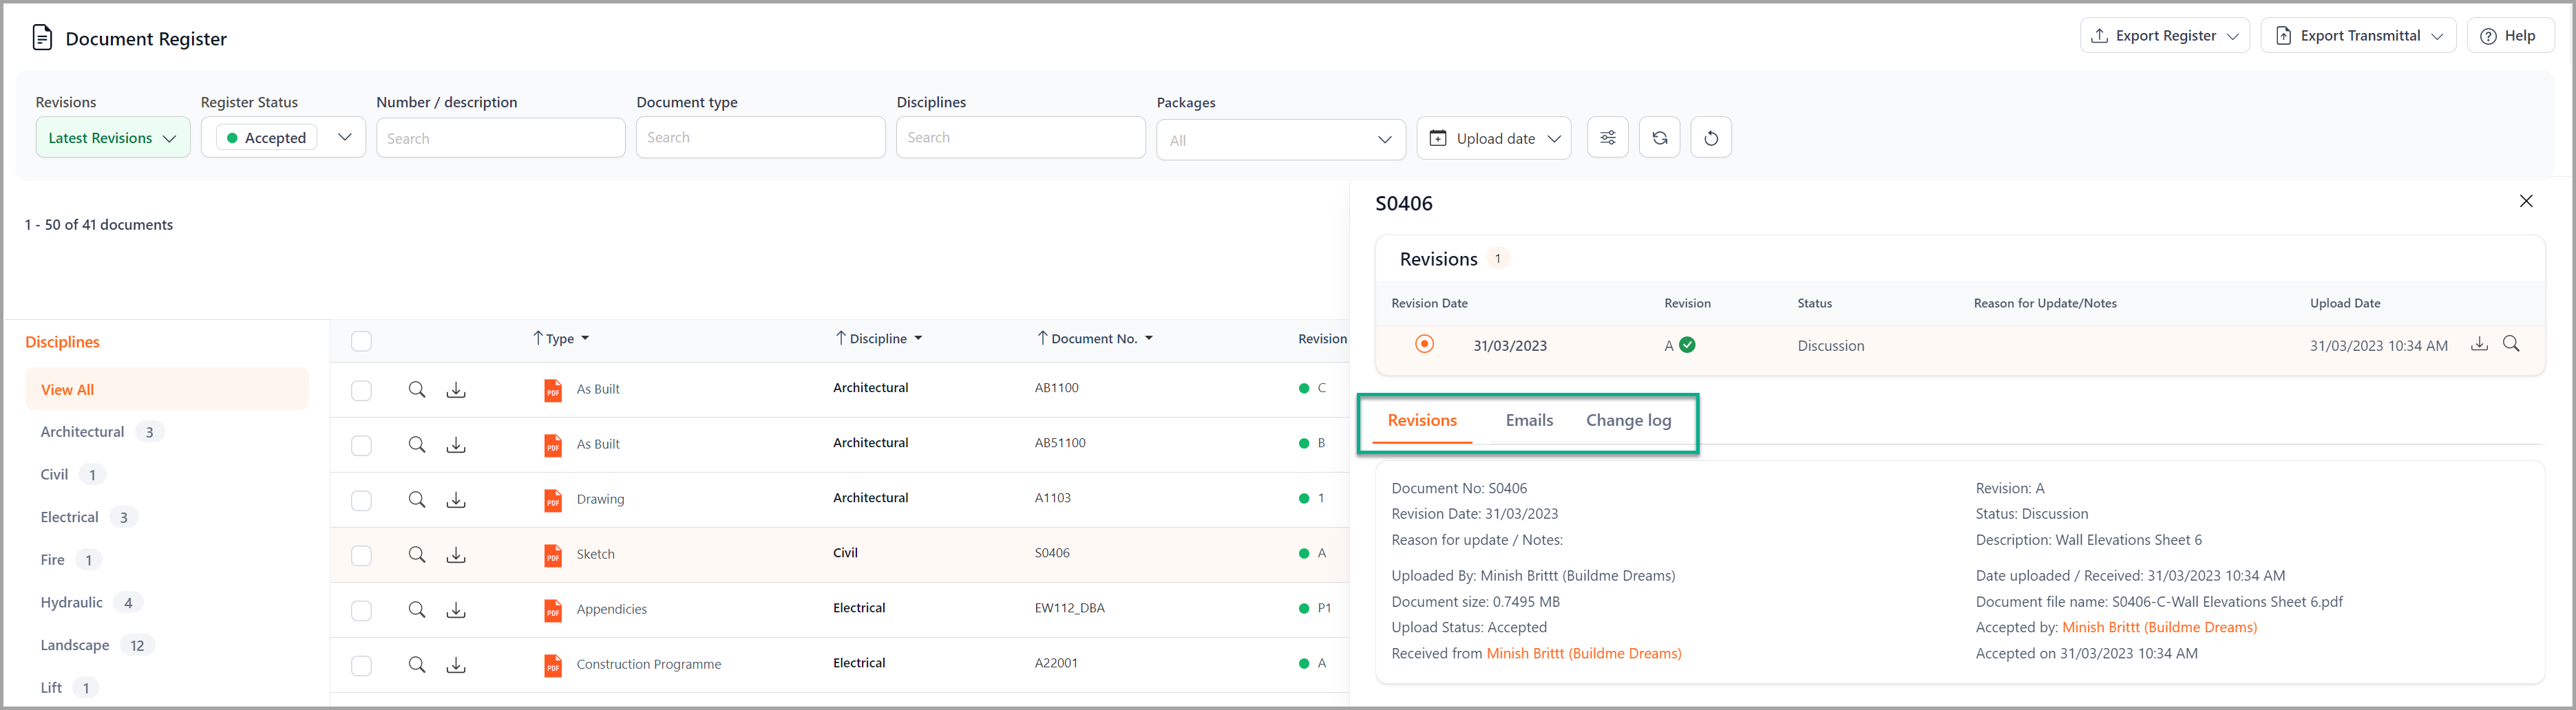Click the sync/refresh register icon

[x=1659, y=137]
